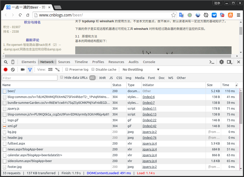Select the fulltext.aspx request
This screenshot has height=177, width=244.
120,144
